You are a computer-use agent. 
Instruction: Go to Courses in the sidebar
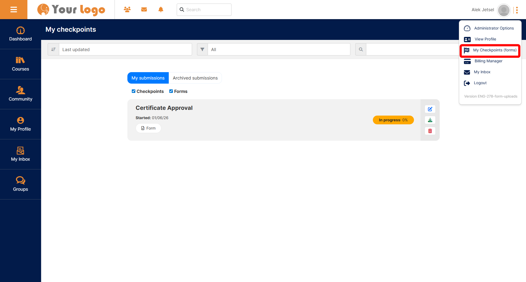click(21, 64)
